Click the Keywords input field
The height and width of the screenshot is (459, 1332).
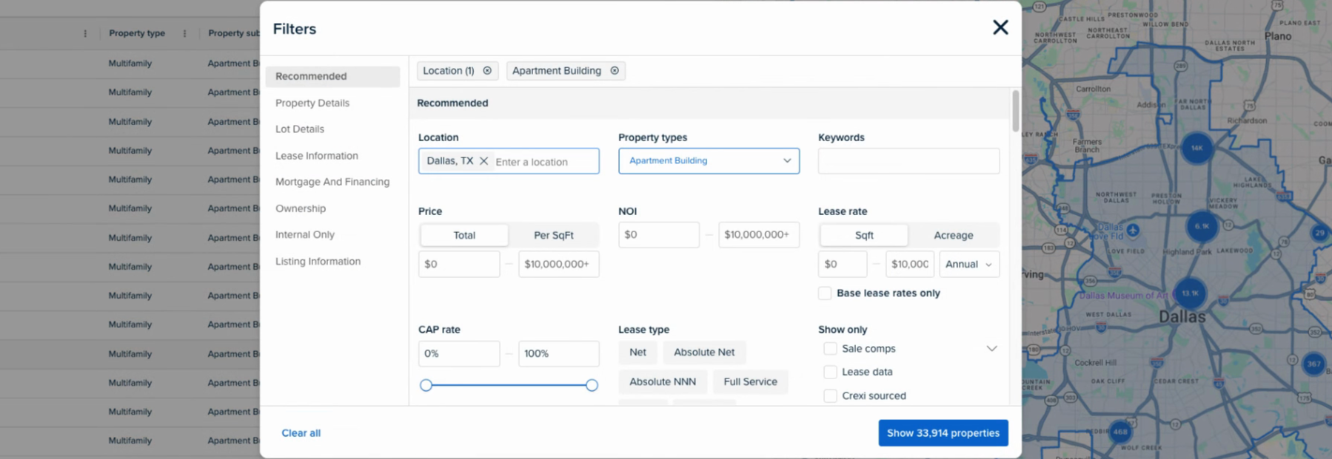[x=908, y=161]
